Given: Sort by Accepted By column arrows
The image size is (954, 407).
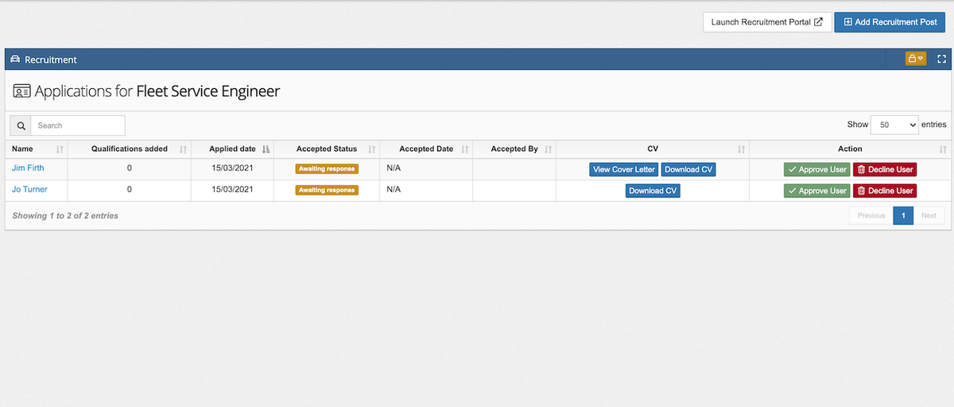Looking at the screenshot, I should coord(548,149).
